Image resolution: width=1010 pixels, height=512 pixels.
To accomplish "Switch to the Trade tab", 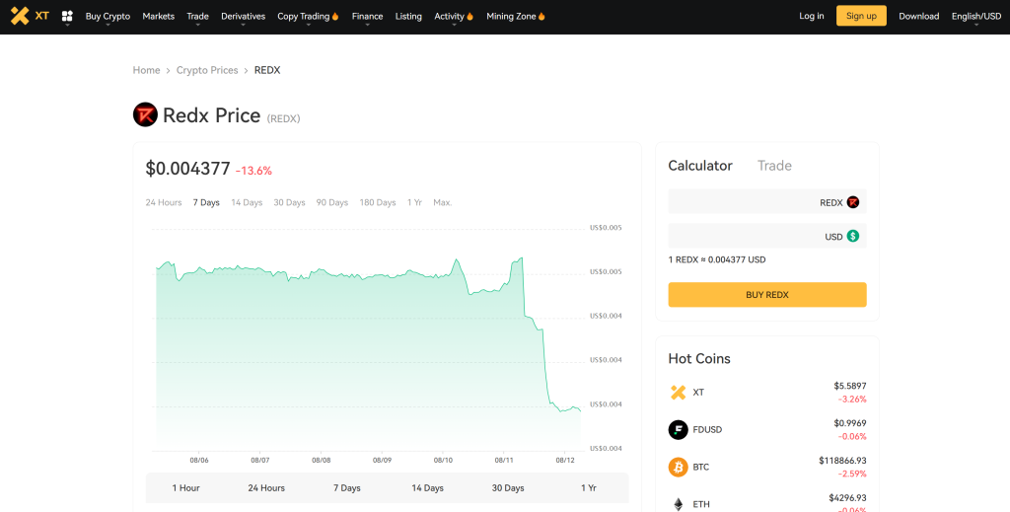I will coord(774,166).
